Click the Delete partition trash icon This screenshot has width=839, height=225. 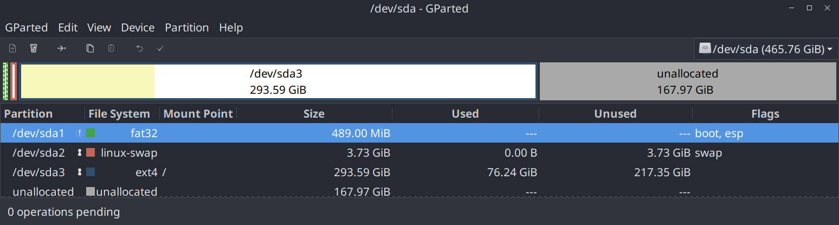34,49
